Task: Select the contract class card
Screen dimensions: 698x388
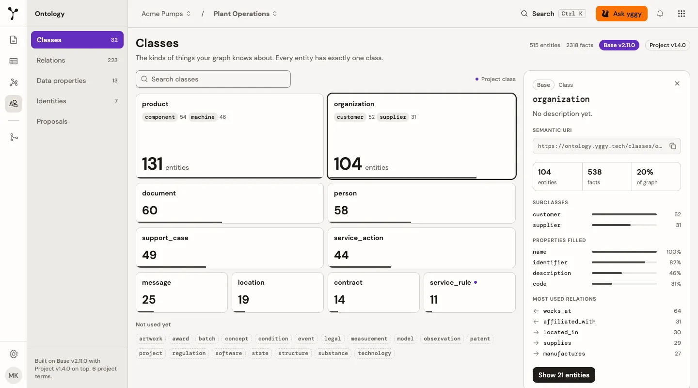Action: tap(374, 292)
